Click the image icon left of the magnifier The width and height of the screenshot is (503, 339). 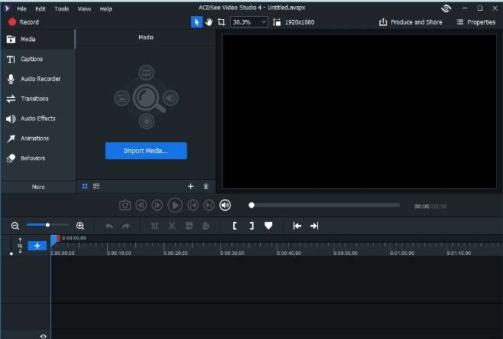click(x=122, y=98)
